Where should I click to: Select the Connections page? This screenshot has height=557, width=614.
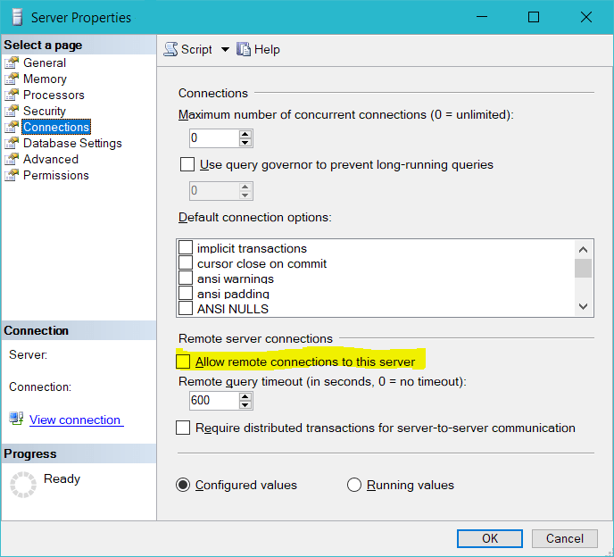click(x=56, y=127)
